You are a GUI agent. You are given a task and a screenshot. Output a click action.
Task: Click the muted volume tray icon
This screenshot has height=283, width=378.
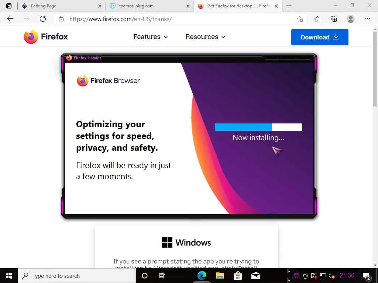332,276
